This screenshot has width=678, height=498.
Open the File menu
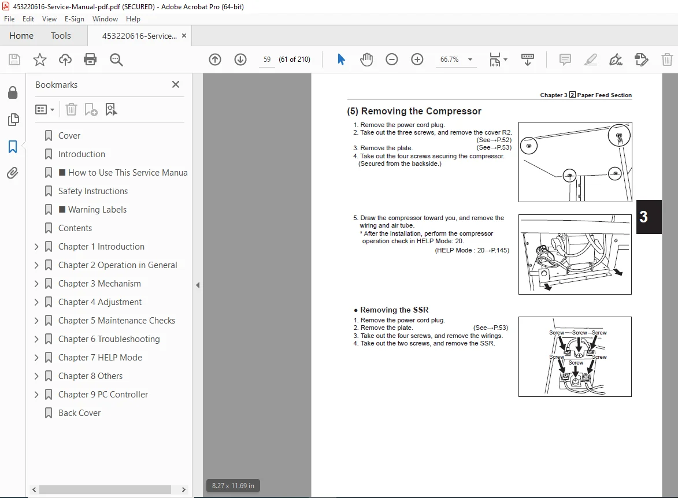[x=9, y=19]
